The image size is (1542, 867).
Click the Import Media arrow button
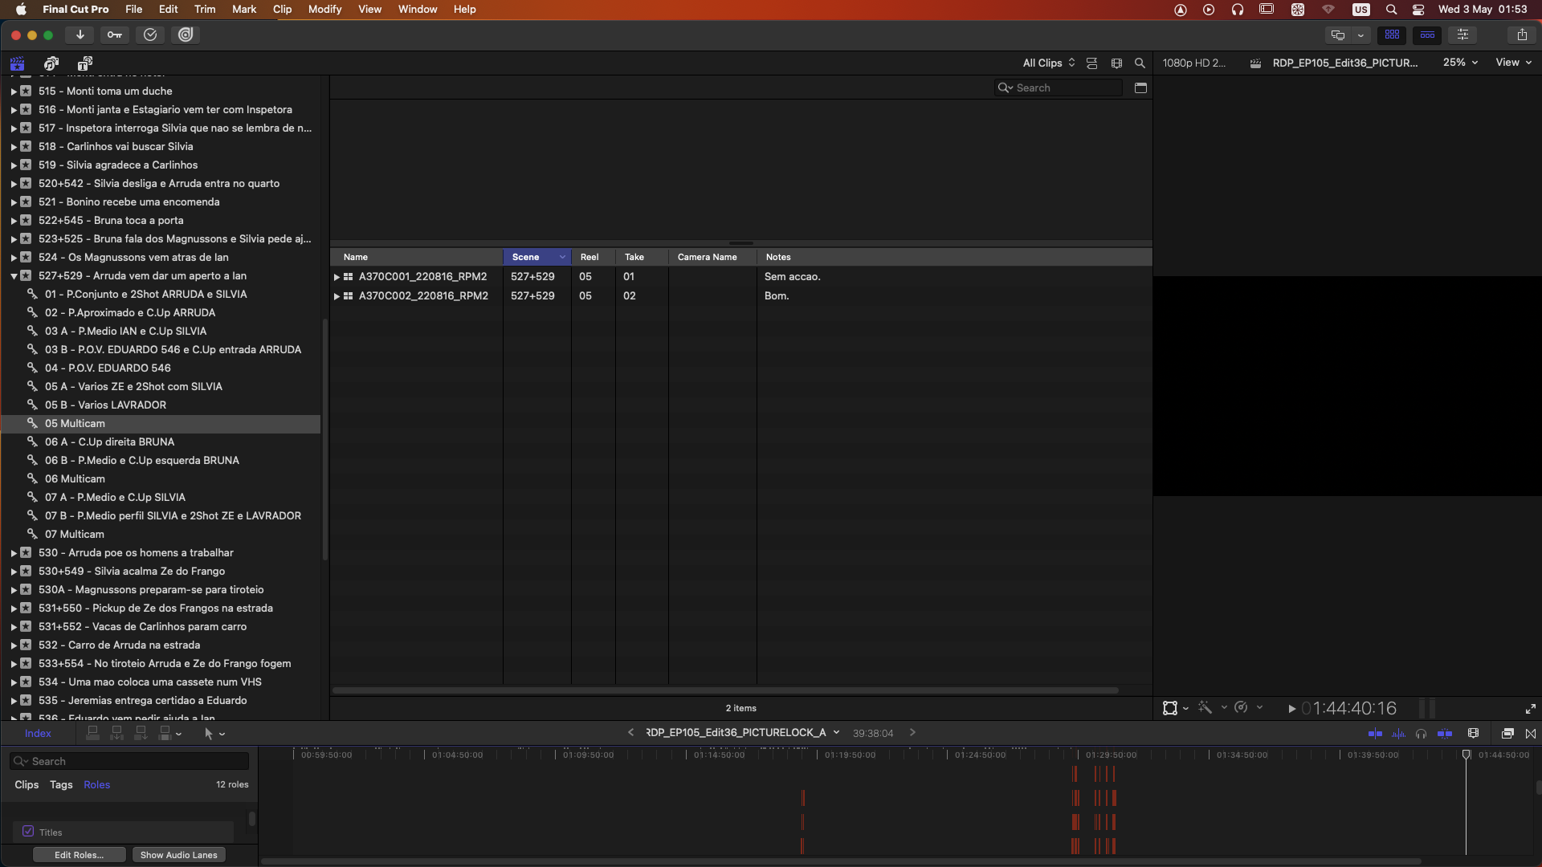click(80, 35)
